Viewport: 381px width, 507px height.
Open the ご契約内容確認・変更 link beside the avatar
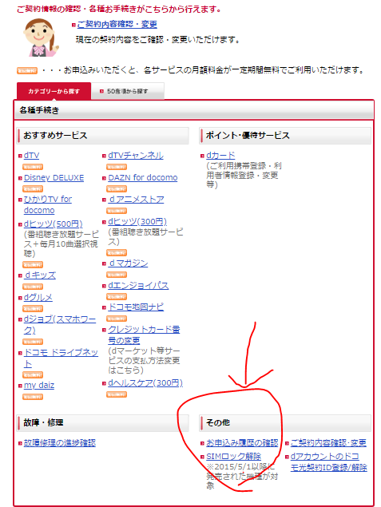tap(117, 25)
